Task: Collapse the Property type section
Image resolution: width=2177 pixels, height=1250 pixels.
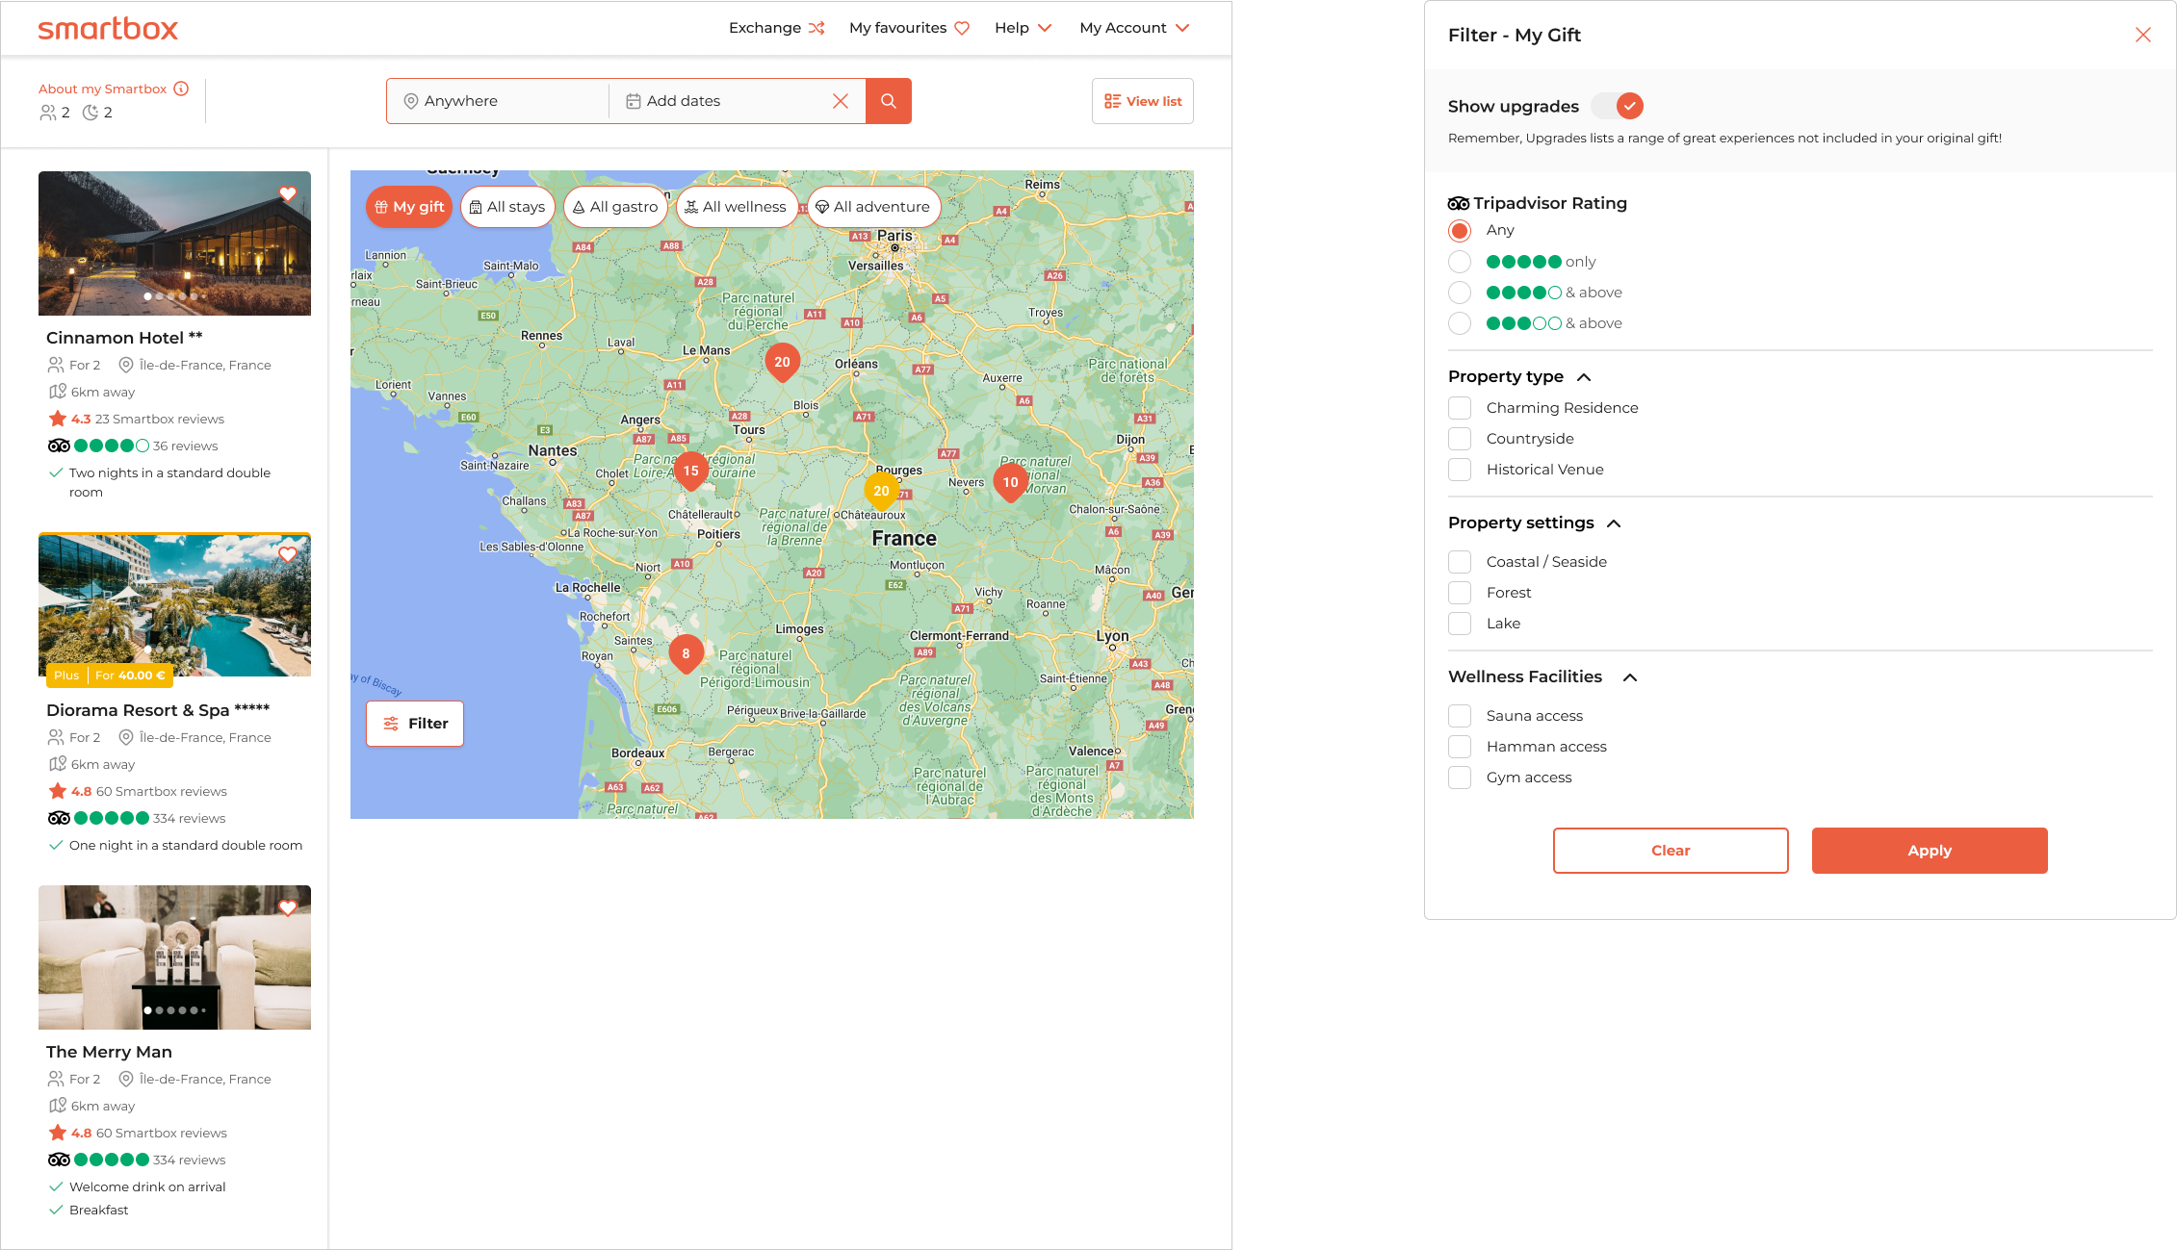Action: click(x=1584, y=377)
